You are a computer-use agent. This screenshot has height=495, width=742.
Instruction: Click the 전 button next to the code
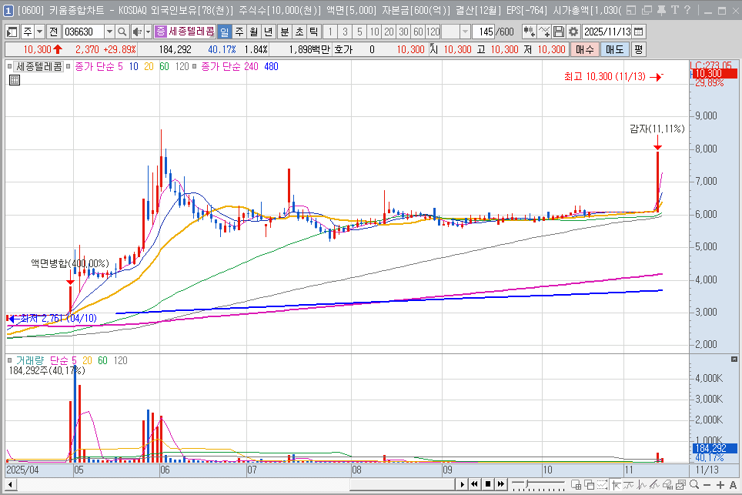click(53, 32)
